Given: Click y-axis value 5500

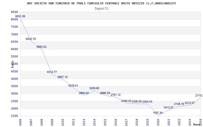Looking at the screenshot, I should pos(14,56).
